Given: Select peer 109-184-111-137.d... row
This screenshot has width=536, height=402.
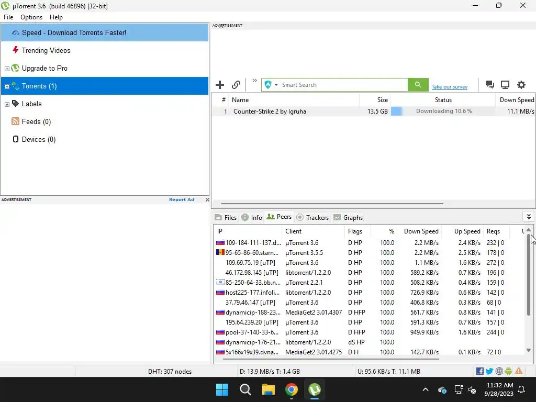Looking at the screenshot, I should point(369,243).
